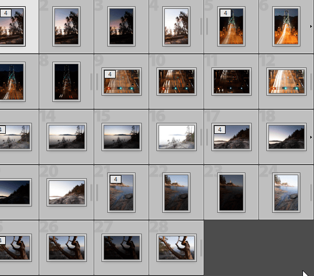Select the overexposed hillside photo in cell 20
This screenshot has height=276, width=314.
coord(66,192)
